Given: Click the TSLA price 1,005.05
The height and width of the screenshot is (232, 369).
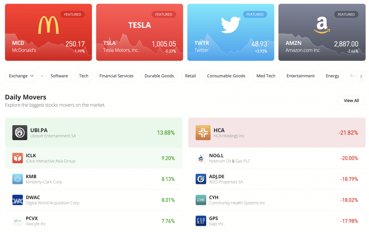Looking at the screenshot, I should (x=164, y=44).
